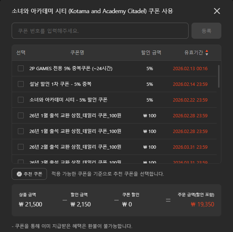The width and height of the screenshot is (233, 232).
Task: Click the 선택 column header
Action: point(21,53)
